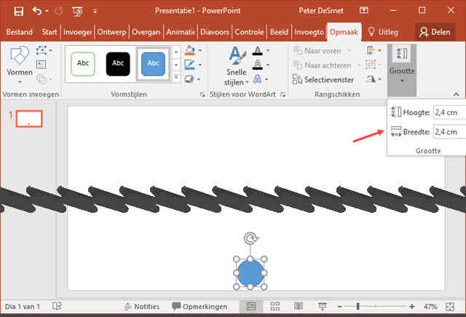The image size is (466, 317).
Task: Click the Uitleg tell-me lightbulb
Action: [x=383, y=32]
